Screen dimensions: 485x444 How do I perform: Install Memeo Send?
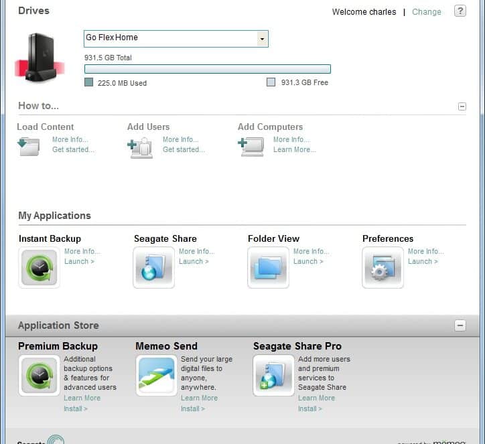tap(193, 409)
